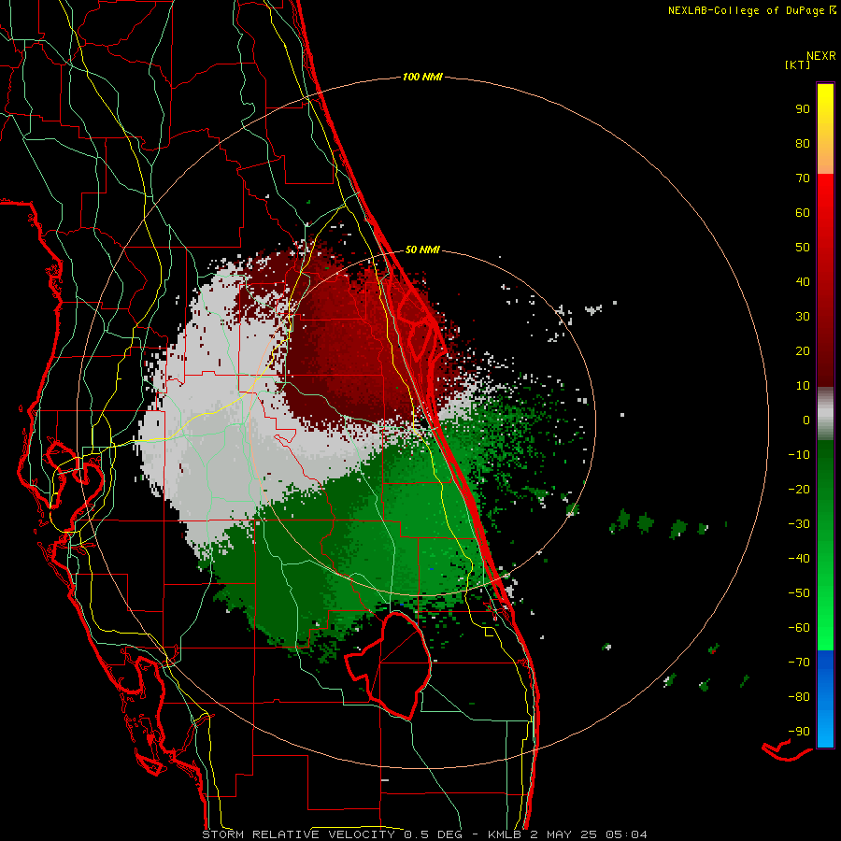
Task: Click the 100 NMI range ring label
Action: pyautogui.click(x=422, y=77)
